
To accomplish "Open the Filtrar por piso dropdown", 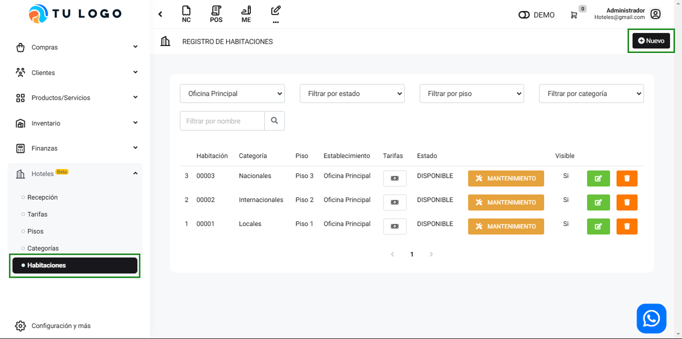I will point(472,93).
